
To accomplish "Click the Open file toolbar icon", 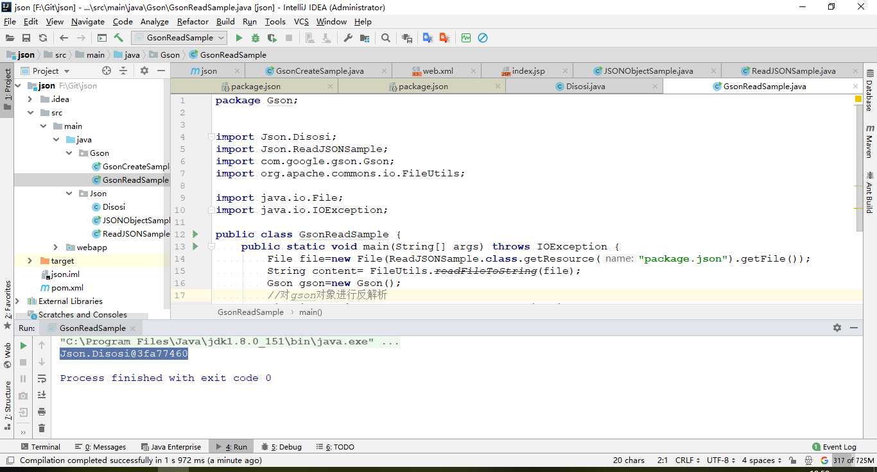I will pos(10,38).
